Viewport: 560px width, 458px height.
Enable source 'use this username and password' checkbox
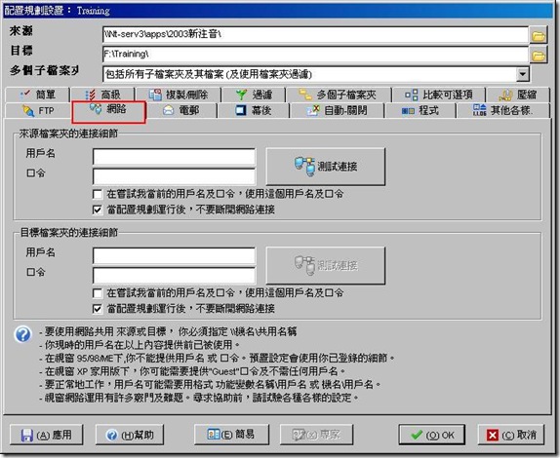coord(98,194)
